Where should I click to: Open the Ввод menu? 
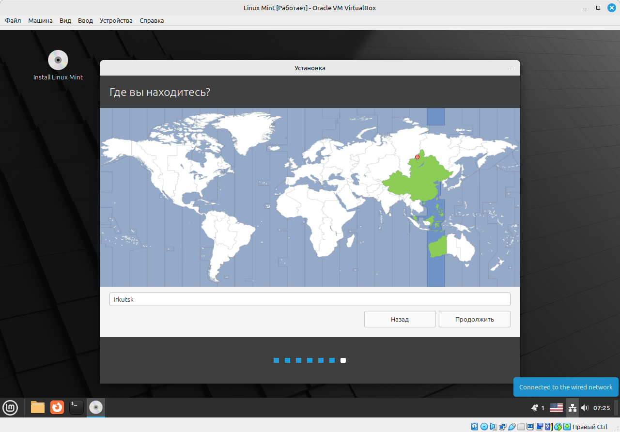click(x=85, y=20)
